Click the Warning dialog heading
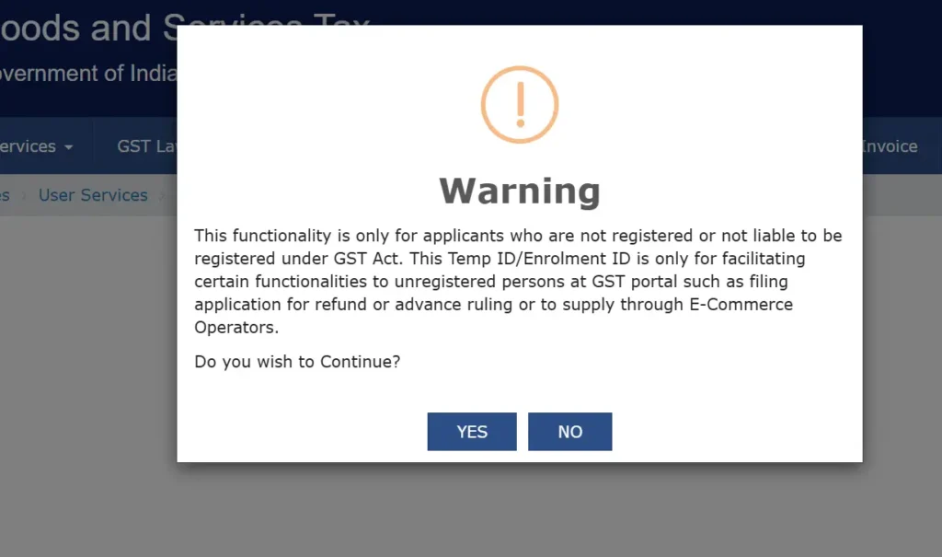This screenshot has width=942, height=557. tap(519, 191)
